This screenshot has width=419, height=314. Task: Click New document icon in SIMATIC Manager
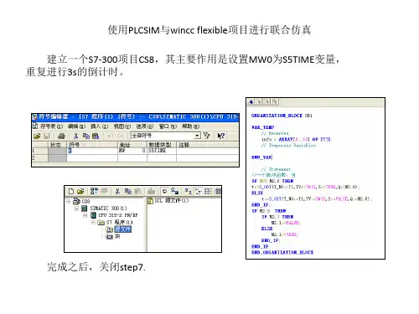coord(71,191)
